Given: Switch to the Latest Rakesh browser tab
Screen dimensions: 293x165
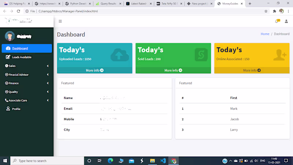Looking at the screenshot, I should click(x=139, y=4).
